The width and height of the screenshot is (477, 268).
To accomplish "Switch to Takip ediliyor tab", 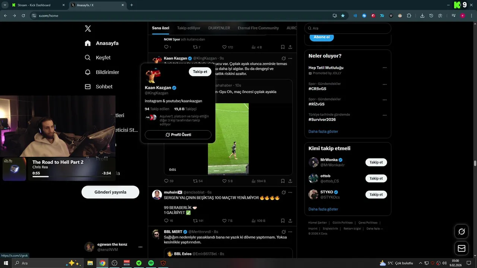I will [x=189, y=28].
